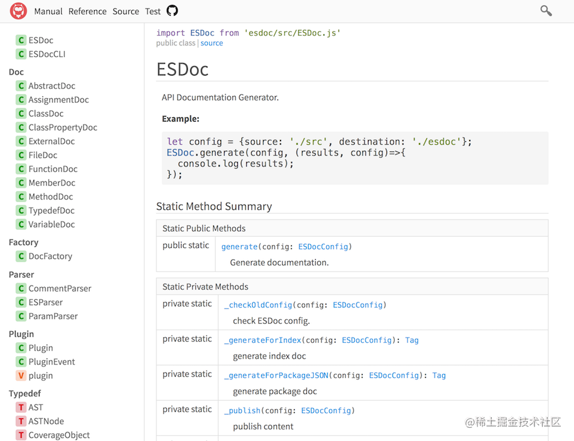574x441 pixels.
Task: Click the C icon next to ParamParser
Action: 21,317
